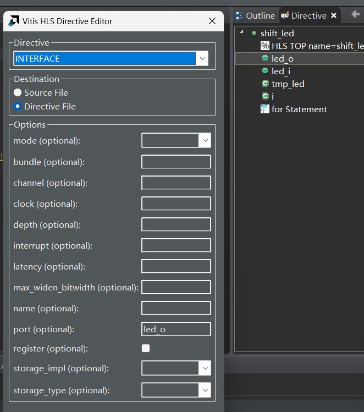
Task: Click the green port icon beside led_o
Action: [265, 58]
